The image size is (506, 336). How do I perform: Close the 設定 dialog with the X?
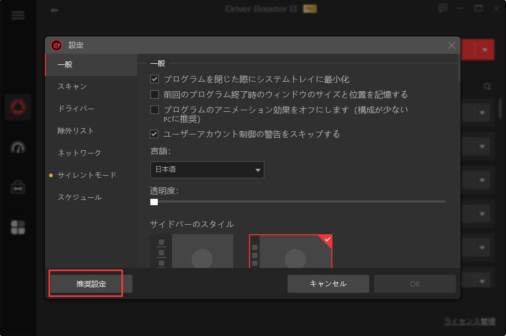click(x=452, y=45)
